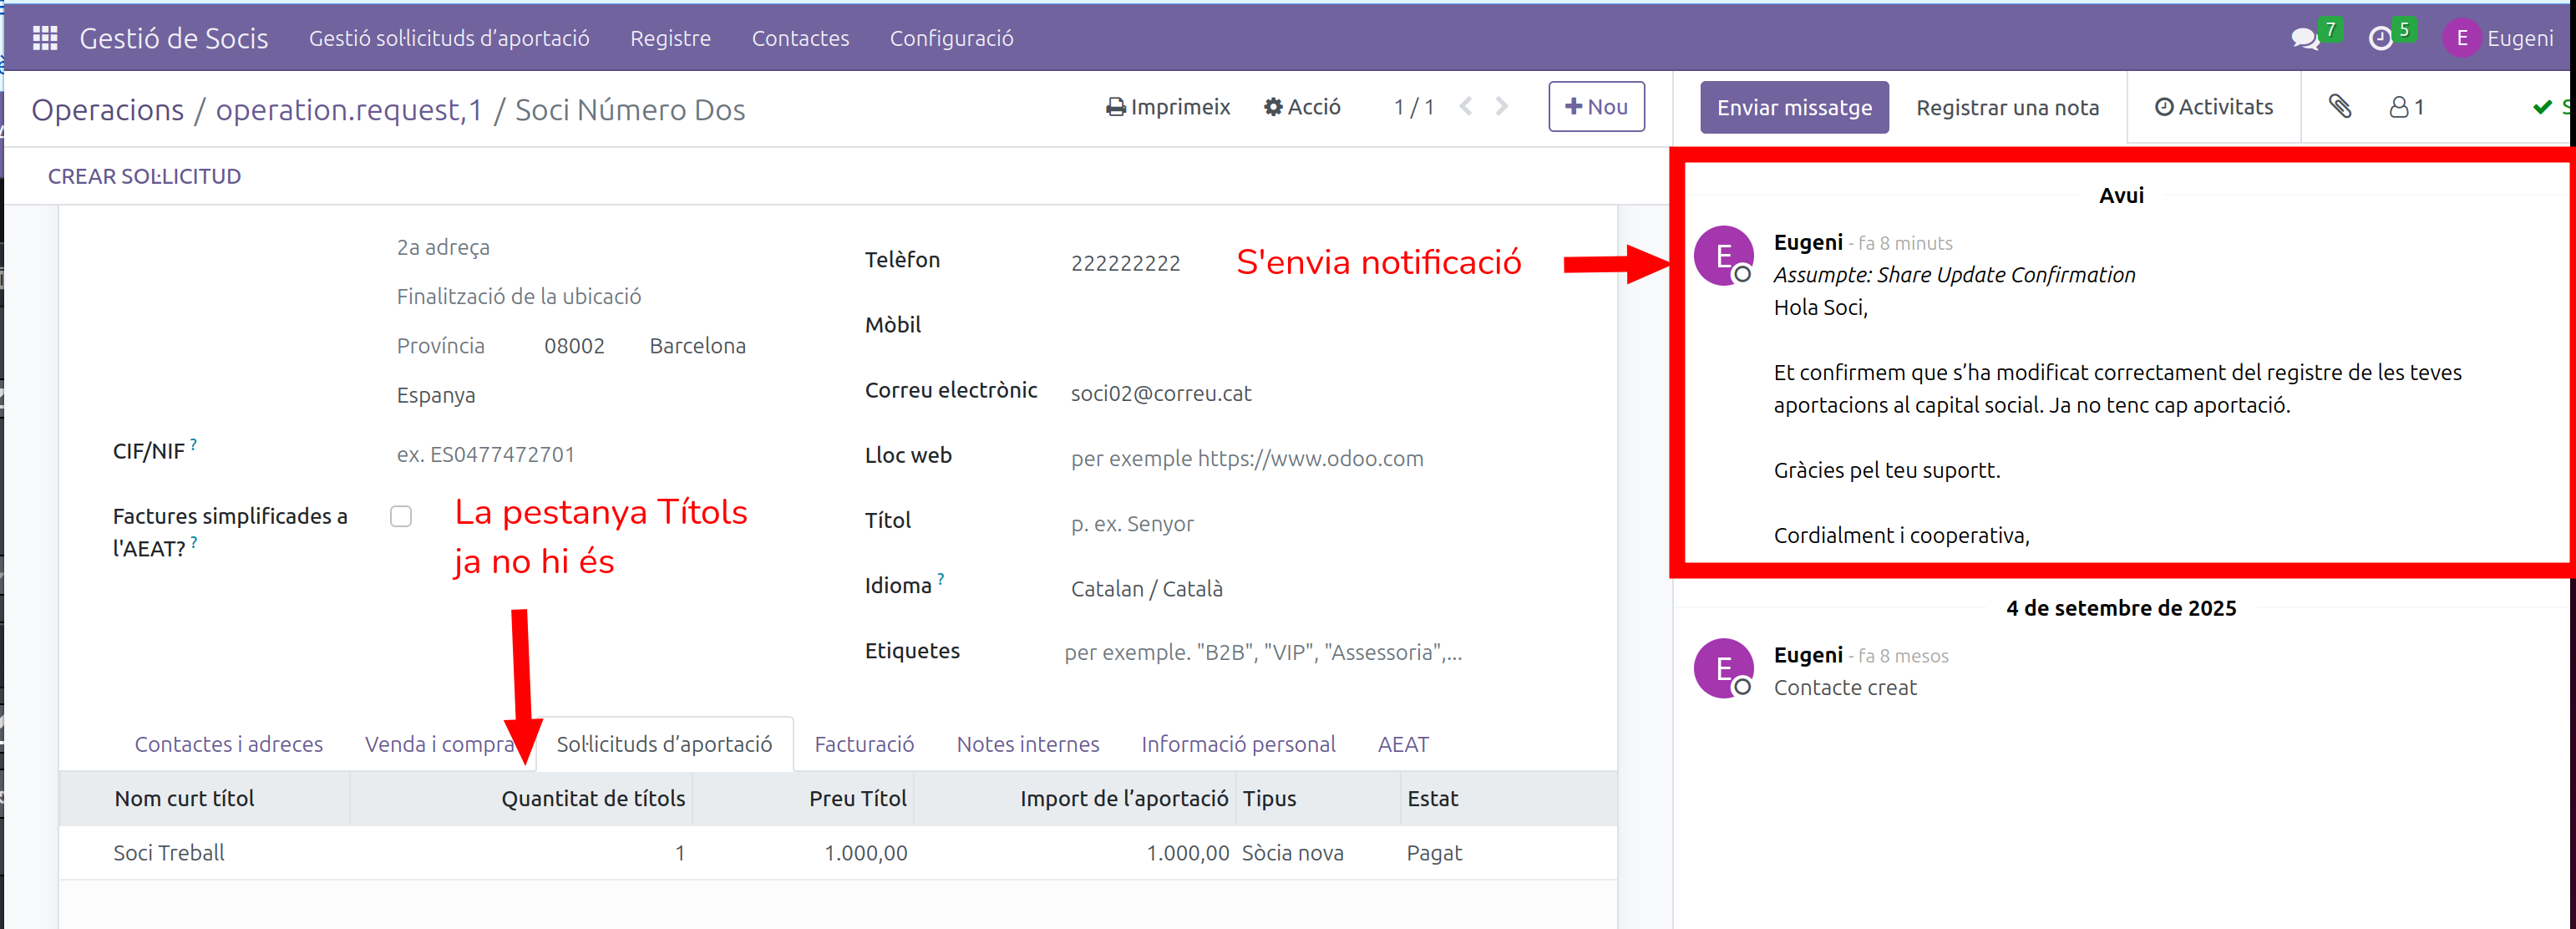The width and height of the screenshot is (2576, 929).
Task: Go to previous record with left chevron
Action: click(x=1466, y=107)
